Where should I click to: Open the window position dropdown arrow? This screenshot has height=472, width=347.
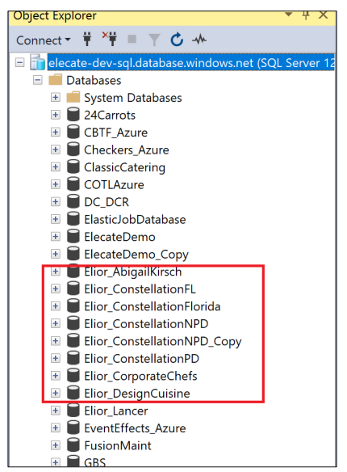pyautogui.click(x=288, y=15)
